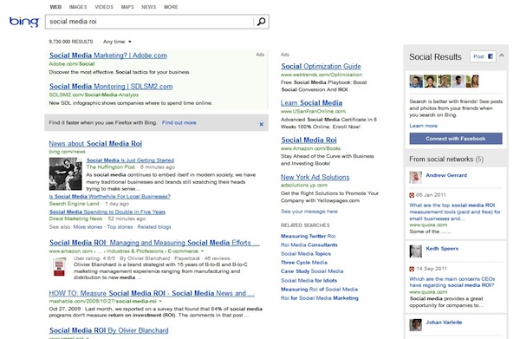Click the Top stories link
Viewport: 520px width, 339px height.
[120, 227]
